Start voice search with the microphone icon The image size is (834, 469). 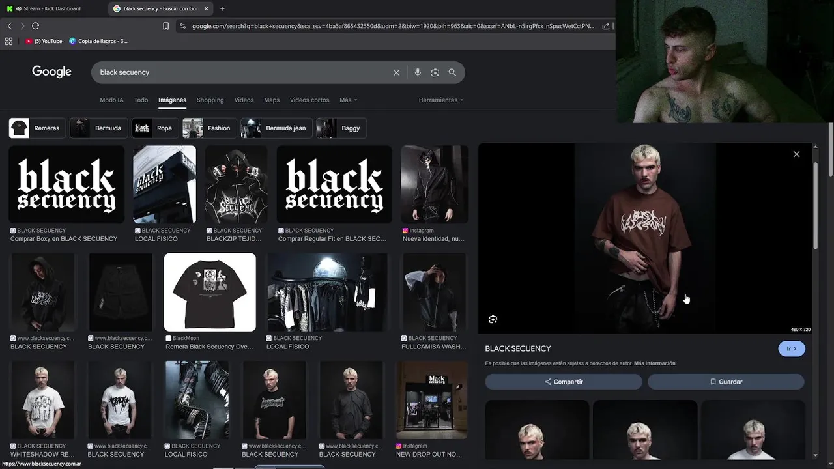point(418,72)
